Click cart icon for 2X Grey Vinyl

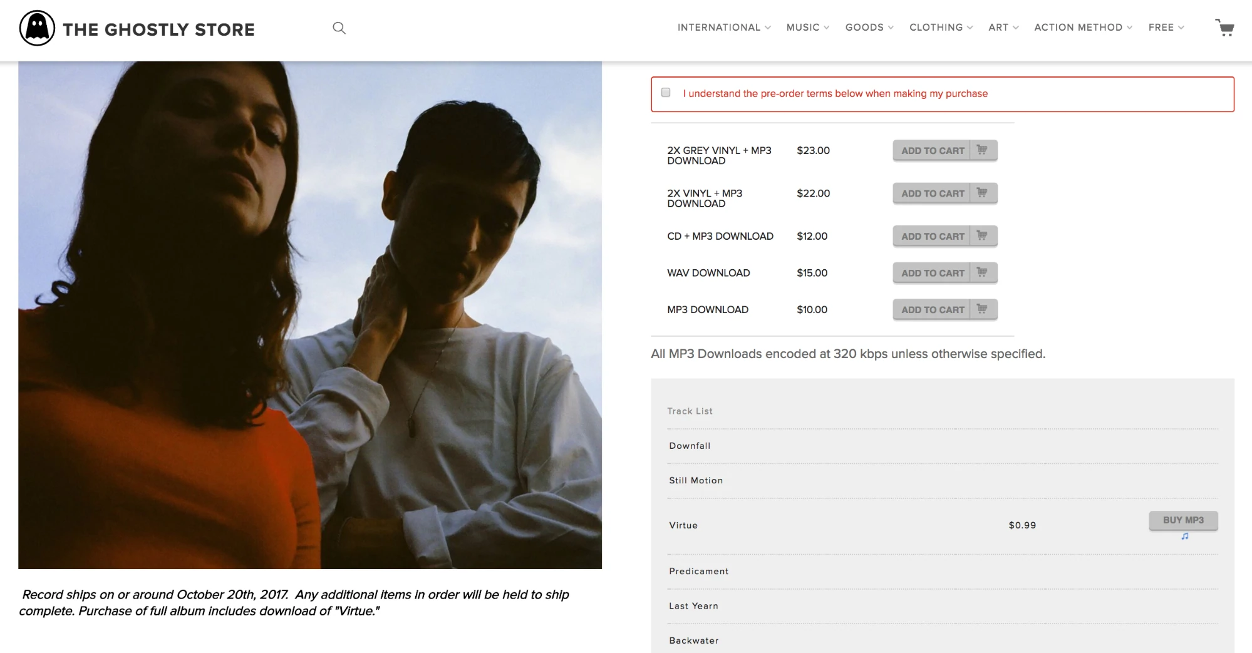982,150
